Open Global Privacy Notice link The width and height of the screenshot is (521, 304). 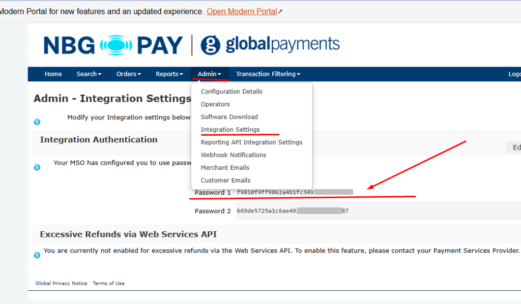[61, 284]
